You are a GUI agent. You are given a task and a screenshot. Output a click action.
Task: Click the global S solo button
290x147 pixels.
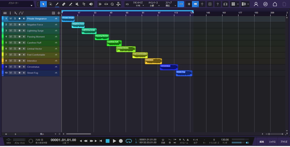15,134
